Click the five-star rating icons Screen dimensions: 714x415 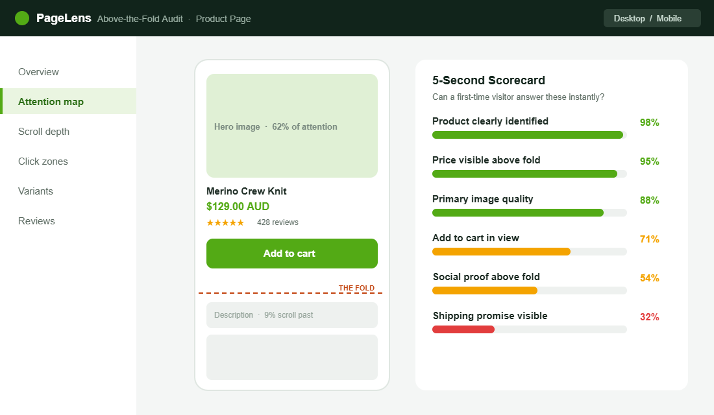pyautogui.click(x=225, y=222)
